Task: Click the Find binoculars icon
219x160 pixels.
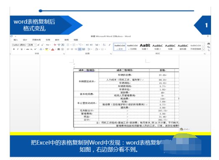Action: (x=209, y=44)
